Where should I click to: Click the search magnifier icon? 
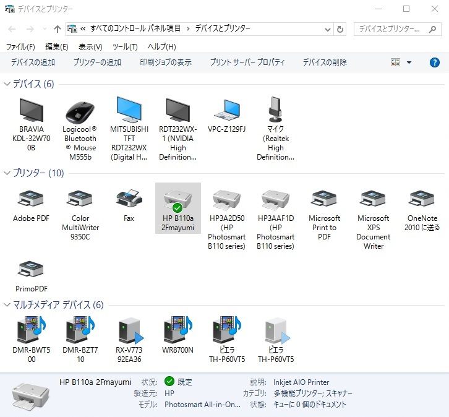433,29
